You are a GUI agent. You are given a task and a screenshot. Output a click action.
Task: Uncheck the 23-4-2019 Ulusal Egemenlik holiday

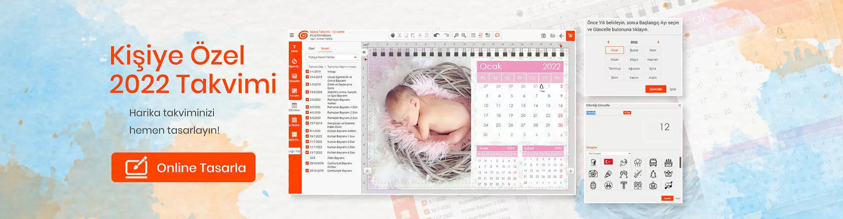(x=307, y=77)
